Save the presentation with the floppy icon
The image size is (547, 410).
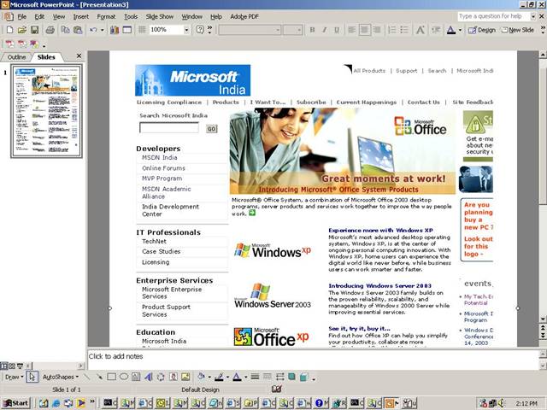point(34,30)
